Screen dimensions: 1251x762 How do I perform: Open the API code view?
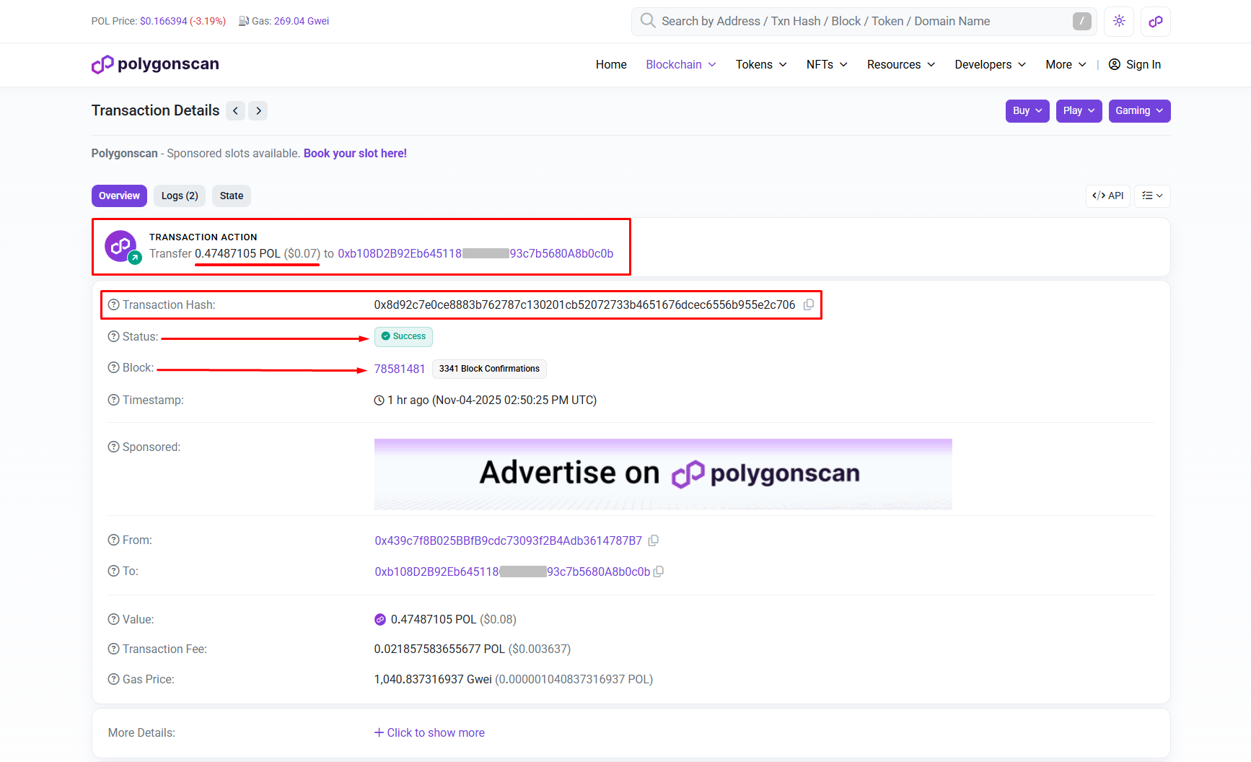point(1107,196)
